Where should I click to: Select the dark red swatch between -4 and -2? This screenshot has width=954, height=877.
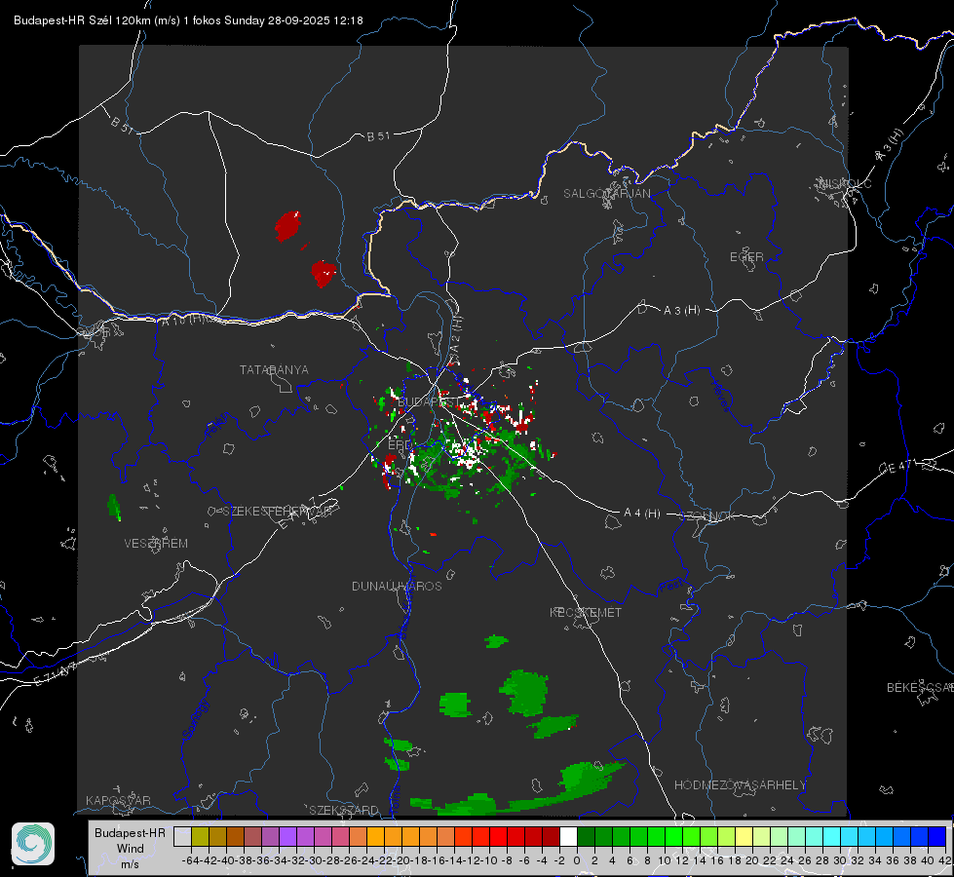[551, 837]
